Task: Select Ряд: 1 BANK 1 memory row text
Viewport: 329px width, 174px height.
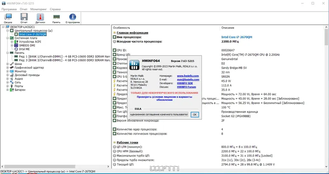Action: (x=65, y=56)
